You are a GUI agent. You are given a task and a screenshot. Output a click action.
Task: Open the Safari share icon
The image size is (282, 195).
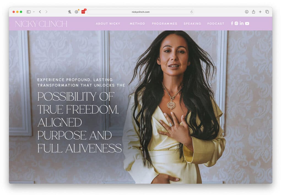(253, 12)
